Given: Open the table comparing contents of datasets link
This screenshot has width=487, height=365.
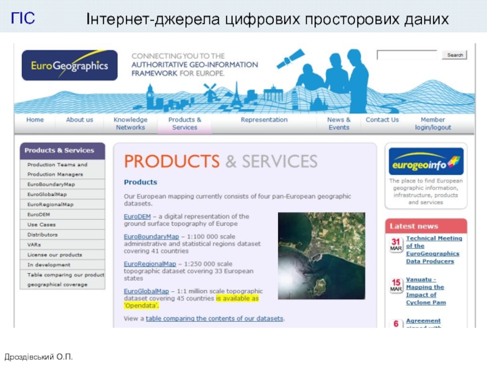Looking at the screenshot, I should point(215,318).
